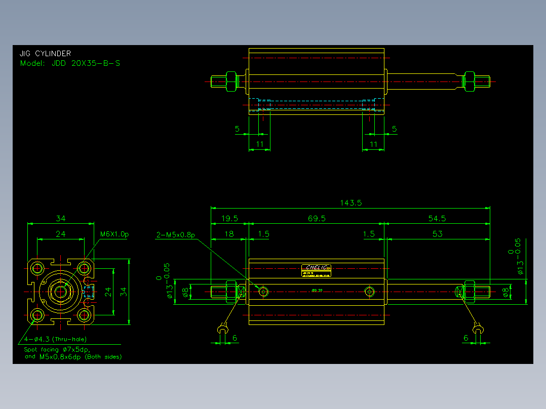546x409 pixels.
Task: Click the hex nut center in the end view
Action: coord(61,292)
